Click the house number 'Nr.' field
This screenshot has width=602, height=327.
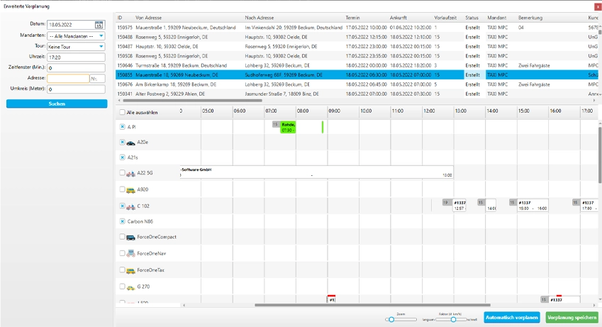click(x=98, y=79)
